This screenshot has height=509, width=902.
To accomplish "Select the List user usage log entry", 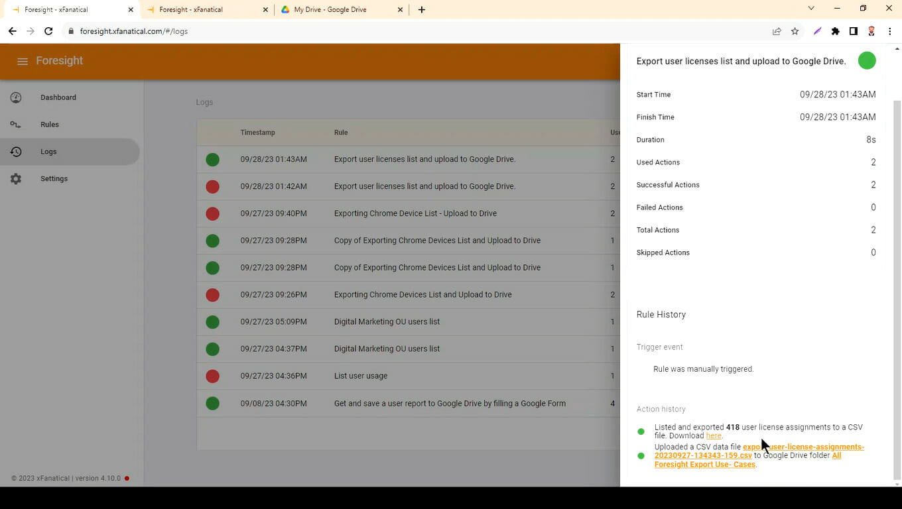I will pyautogui.click(x=361, y=376).
